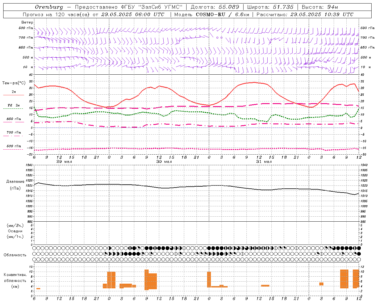Viewport: 376px width, 301px height.
Task: Click the "Ветер" label on the left
Action: (27, 22)
